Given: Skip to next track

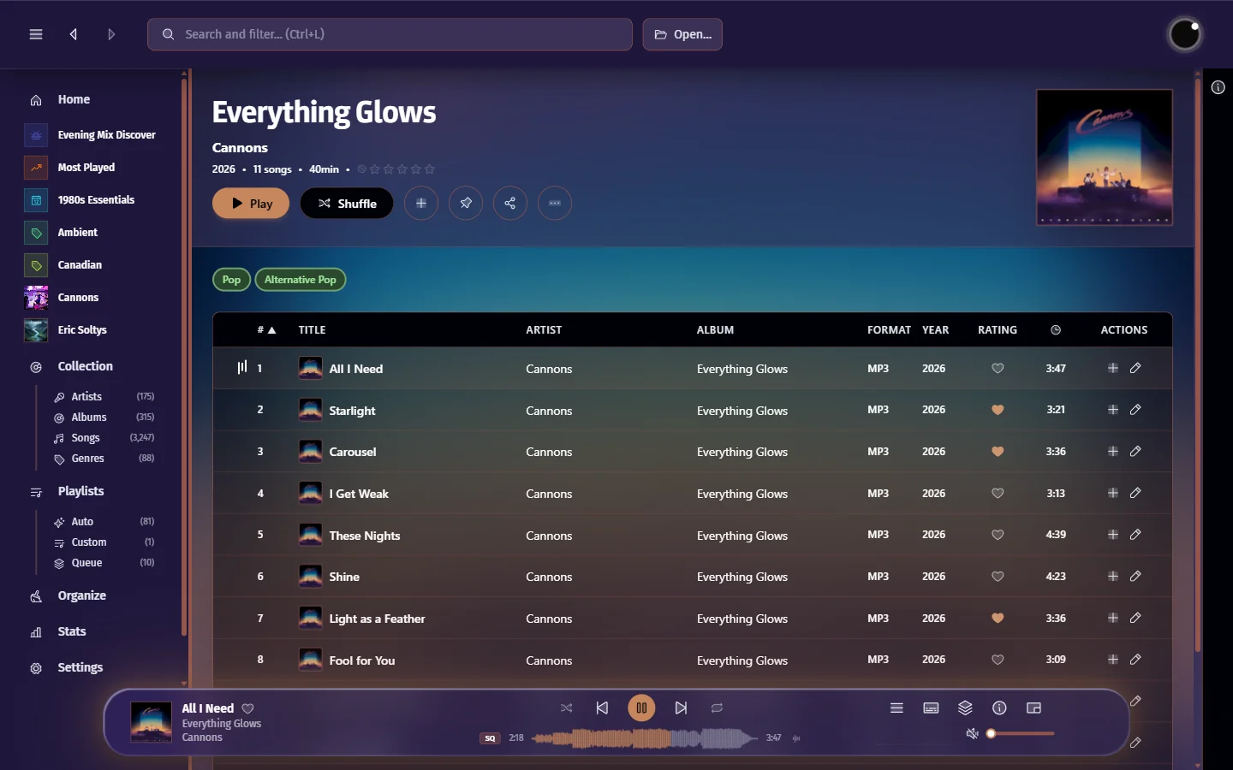Looking at the screenshot, I should click(681, 708).
